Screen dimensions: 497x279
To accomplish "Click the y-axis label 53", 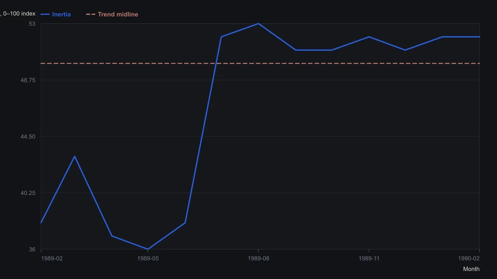I will point(32,24).
